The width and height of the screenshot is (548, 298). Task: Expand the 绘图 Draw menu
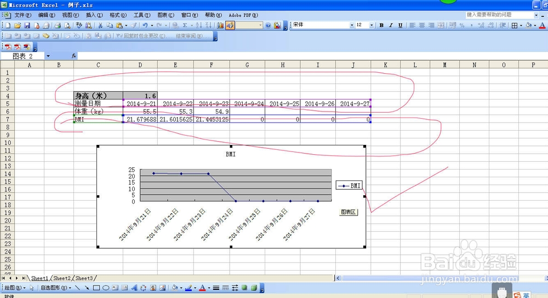[x=15, y=288]
